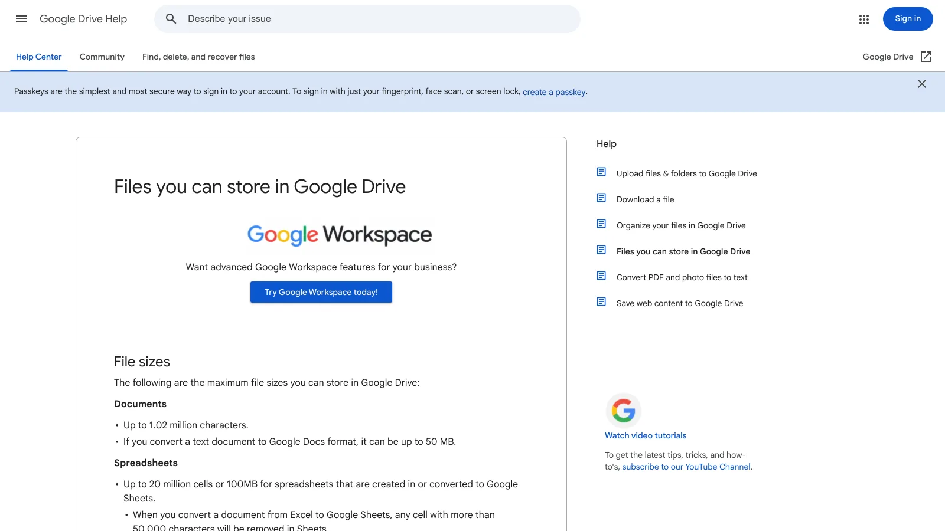Dismiss the passkeys banner

coord(922,84)
